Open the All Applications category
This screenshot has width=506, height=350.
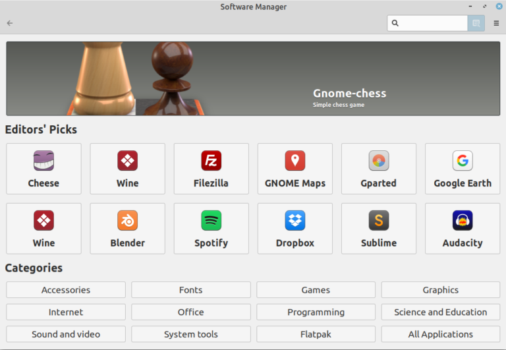pyautogui.click(x=440, y=334)
